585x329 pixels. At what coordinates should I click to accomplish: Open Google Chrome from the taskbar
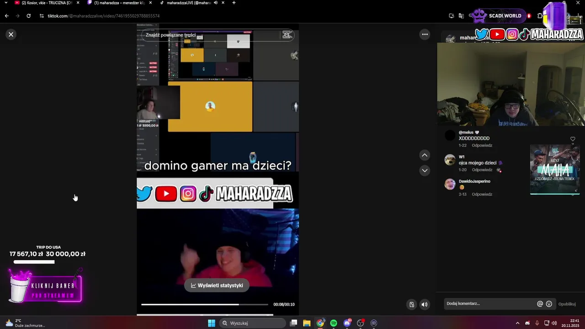click(320, 323)
